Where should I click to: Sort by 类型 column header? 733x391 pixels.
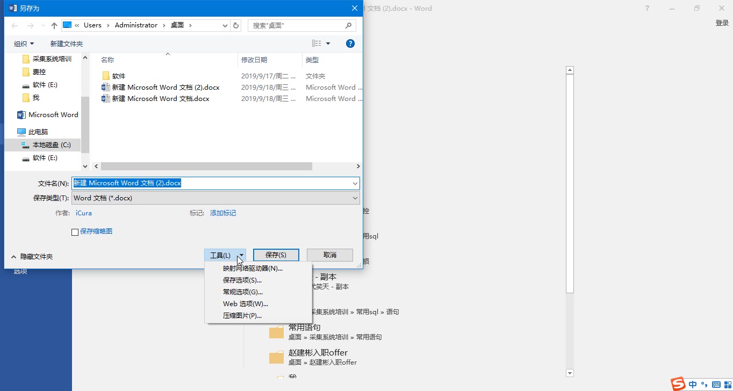coord(312,60)
